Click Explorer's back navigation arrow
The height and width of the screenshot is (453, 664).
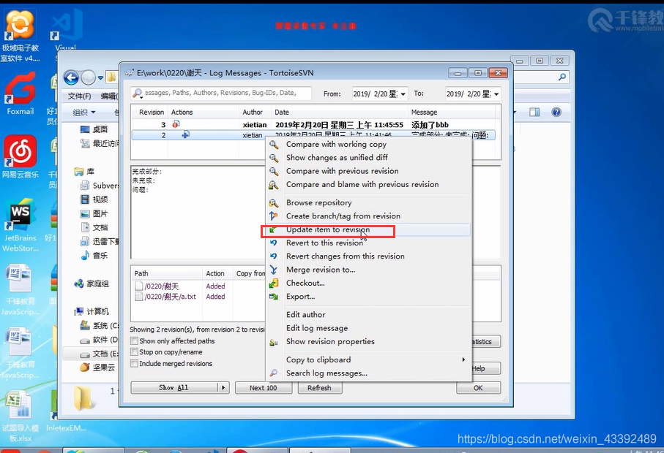pyautogui.click(x=71, y=77)
